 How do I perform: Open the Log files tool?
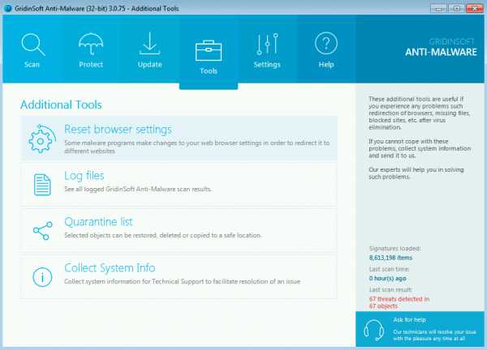179,185
